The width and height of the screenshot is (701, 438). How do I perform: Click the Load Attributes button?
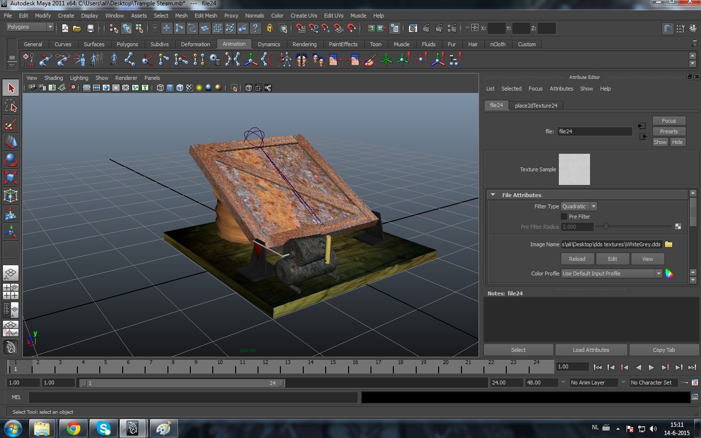[x=591, y=350]
